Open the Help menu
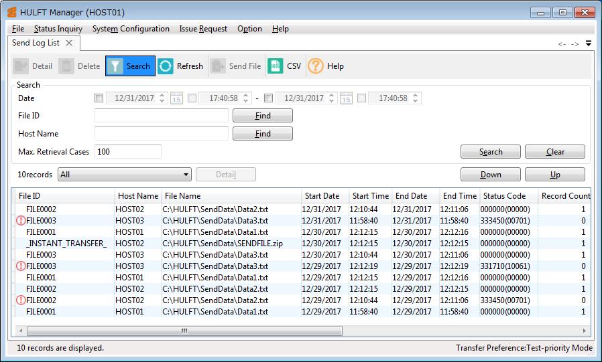This screenshot has height=362, width=602. [x=280, y=29]
